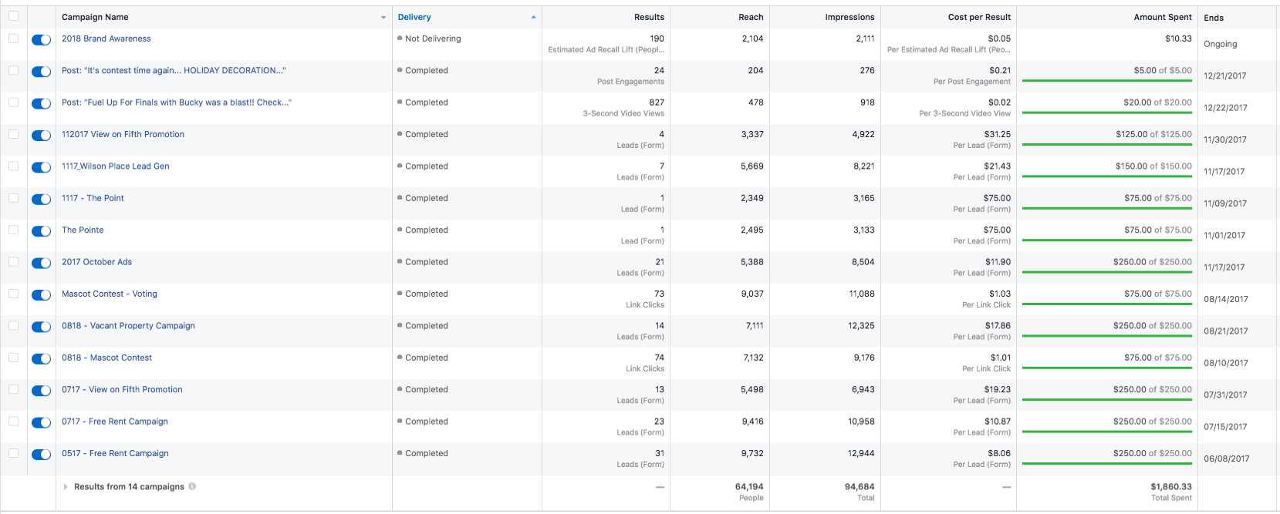The width and height of the screenshot is (1280, 514).
Task: Expand the Results from 14 campaigns triangle
Action: coord(66,487)
